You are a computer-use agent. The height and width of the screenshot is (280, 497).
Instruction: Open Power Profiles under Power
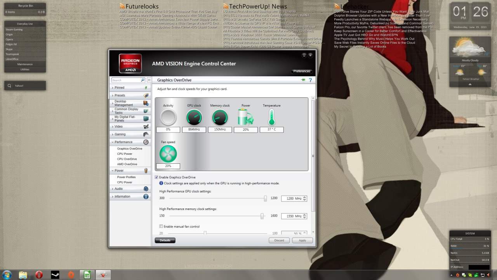pos(126,177)
